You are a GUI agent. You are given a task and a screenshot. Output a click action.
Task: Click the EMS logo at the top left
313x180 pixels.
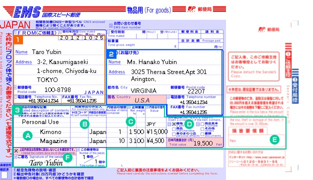27,11
